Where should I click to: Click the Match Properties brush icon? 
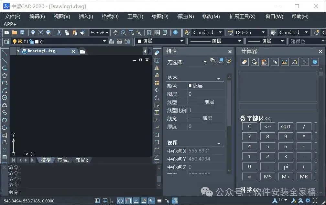pyautogui.click(x=82, y=32)
